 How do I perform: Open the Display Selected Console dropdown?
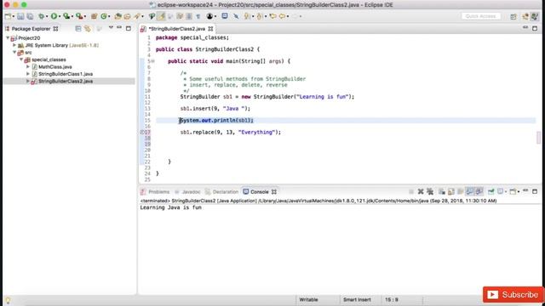point(506,191)
